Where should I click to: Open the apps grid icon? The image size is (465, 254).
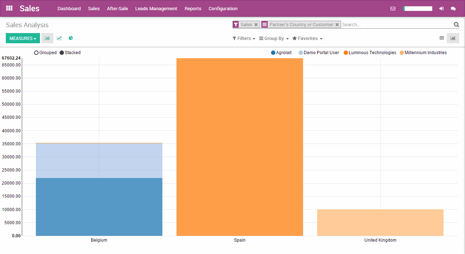point(9,8)
